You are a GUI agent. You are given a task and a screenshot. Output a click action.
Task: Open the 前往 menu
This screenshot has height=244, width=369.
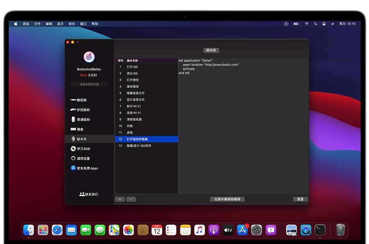coord(72,24)
